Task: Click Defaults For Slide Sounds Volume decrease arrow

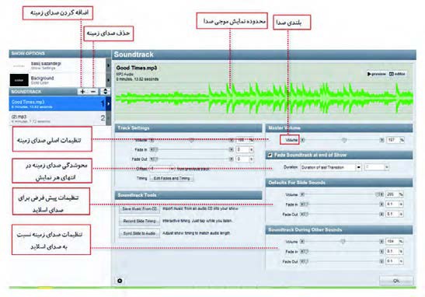Action: coord(302,194)
